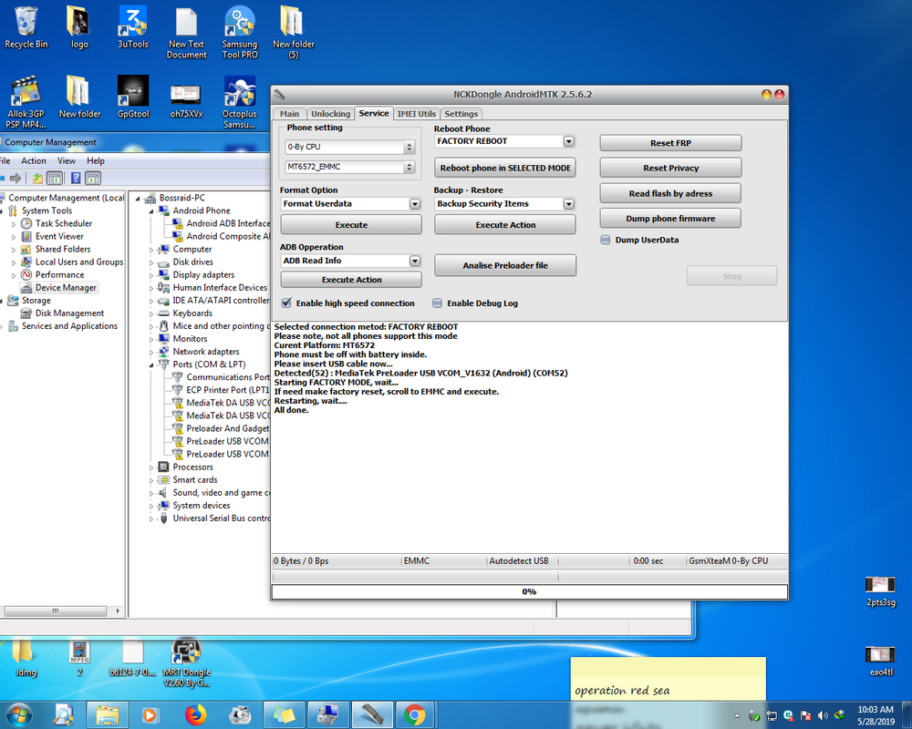
Task: Select the New Text Document desktop file
Action: pyautogui.click(x=186, y=33)
